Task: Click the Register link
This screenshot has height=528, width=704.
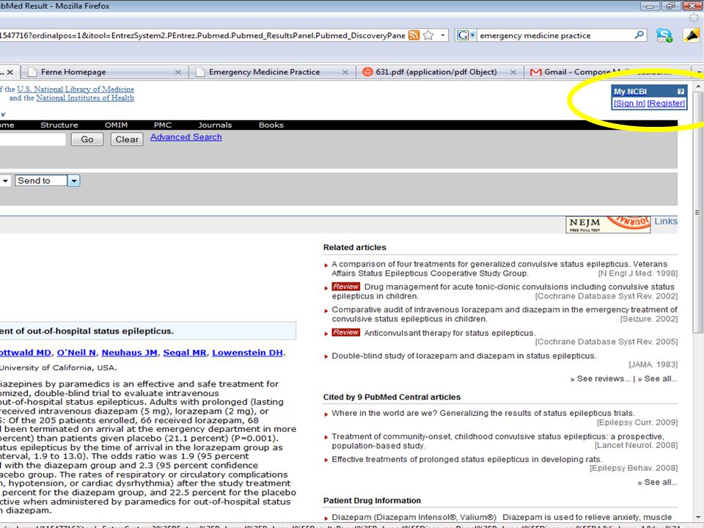Action: click(666, 103)
